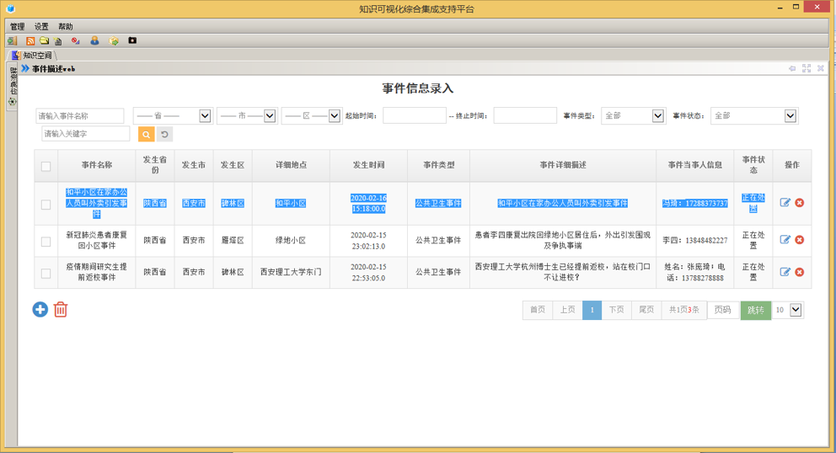Click the 请输入关键字 keyword input field
The height and width of the screenshot is (453, 836).
click(86, 134)
